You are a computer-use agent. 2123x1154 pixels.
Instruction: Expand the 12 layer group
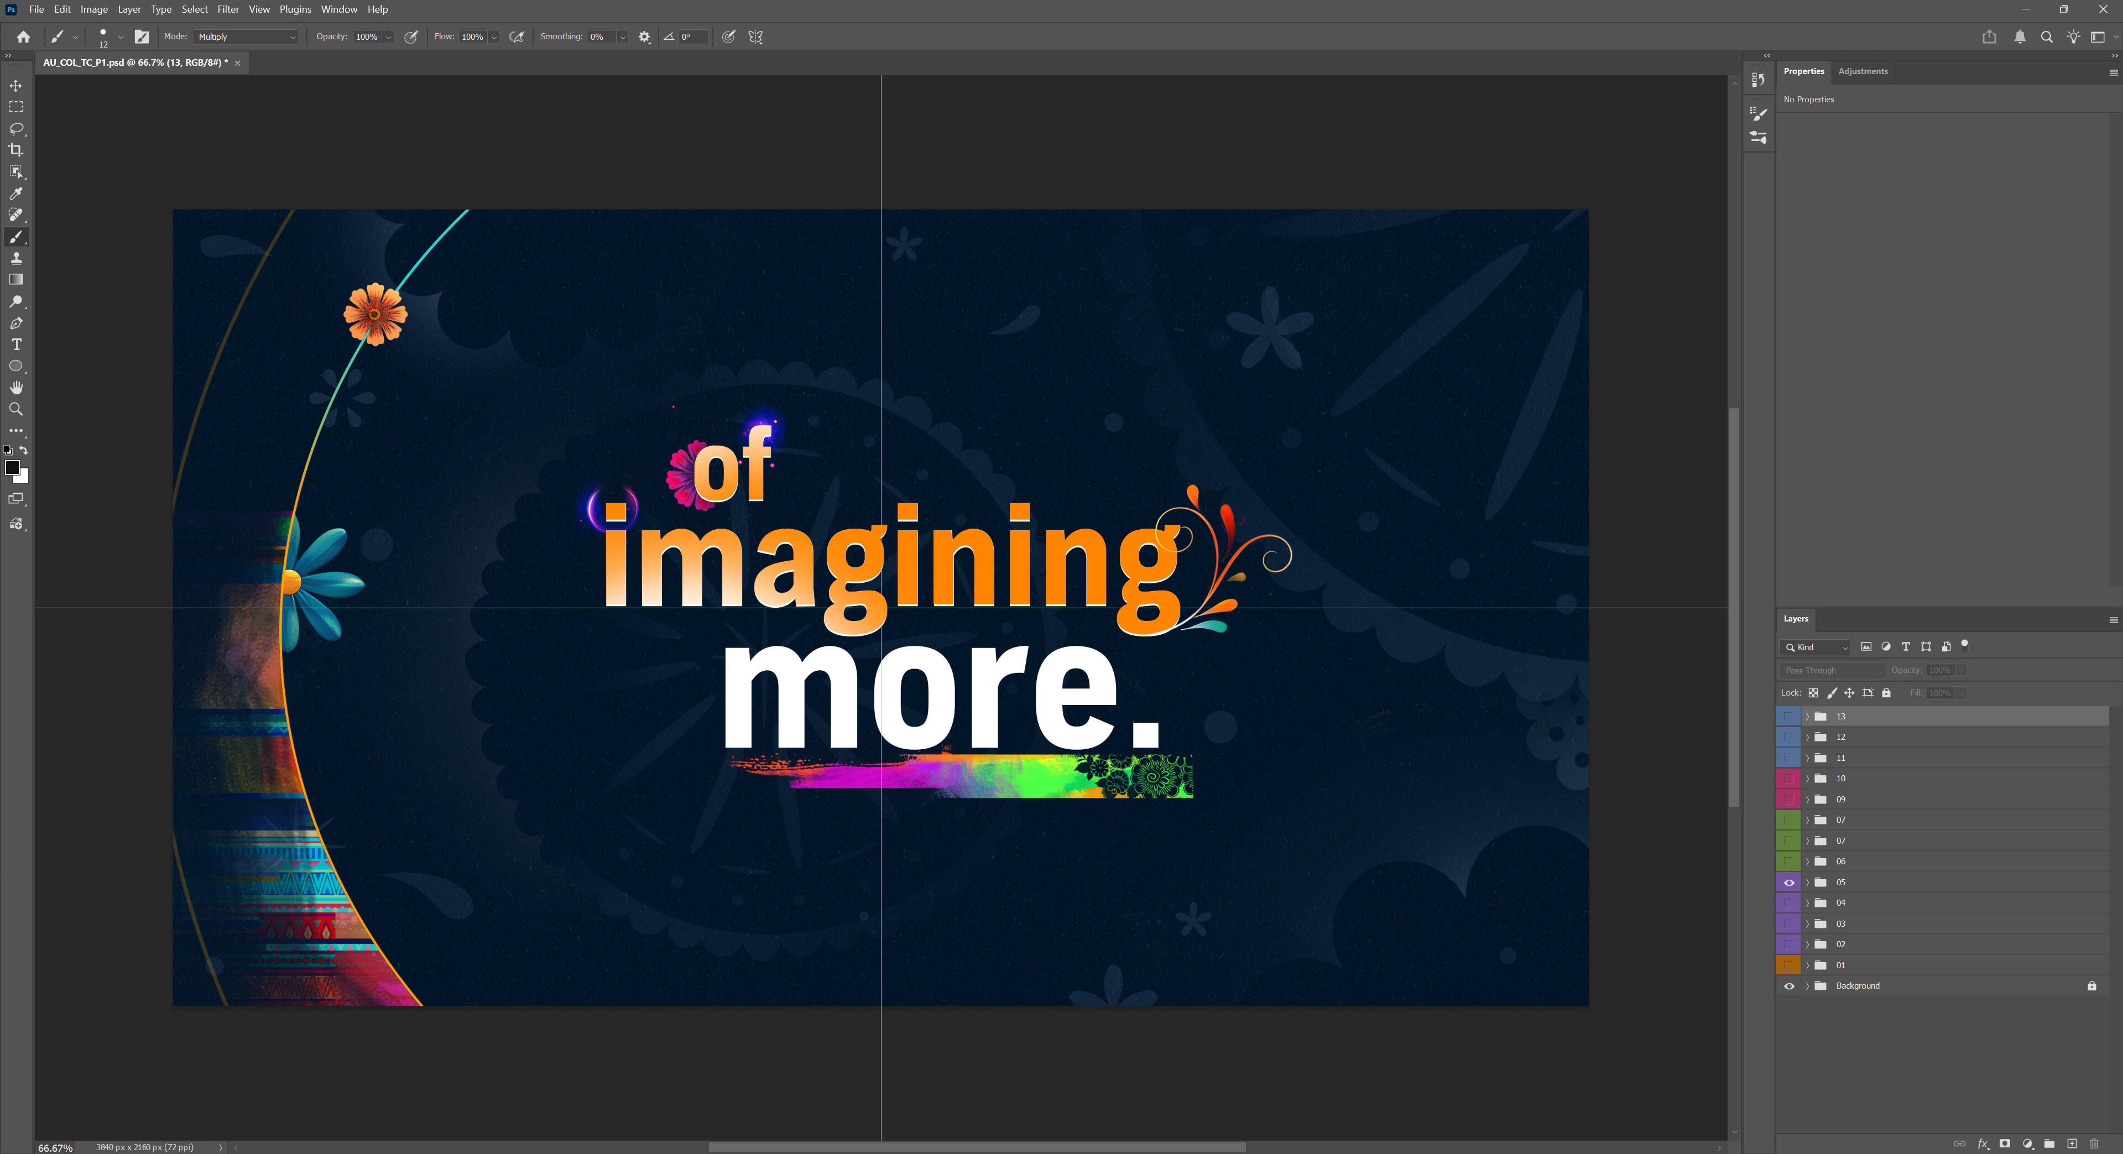(1807, 737)
